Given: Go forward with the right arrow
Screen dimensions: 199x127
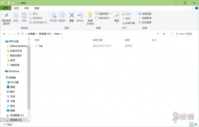Looking at the screenshot, I should (x=10, y=34).
